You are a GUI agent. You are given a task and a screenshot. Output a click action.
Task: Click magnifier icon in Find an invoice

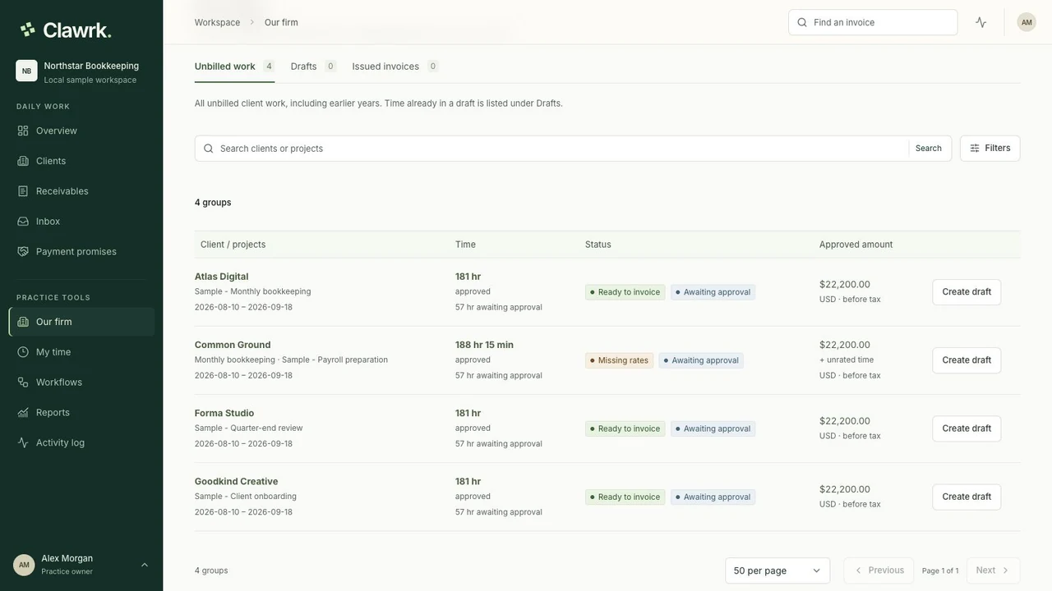point(802,22)
